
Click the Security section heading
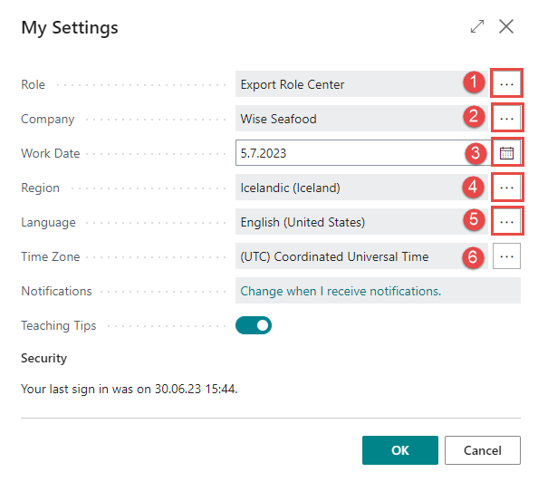(43, 358)
